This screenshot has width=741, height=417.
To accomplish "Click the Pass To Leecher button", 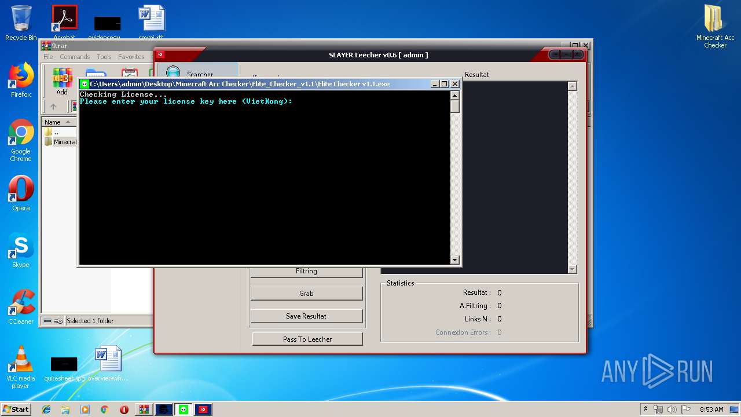I will pos(307,339).
